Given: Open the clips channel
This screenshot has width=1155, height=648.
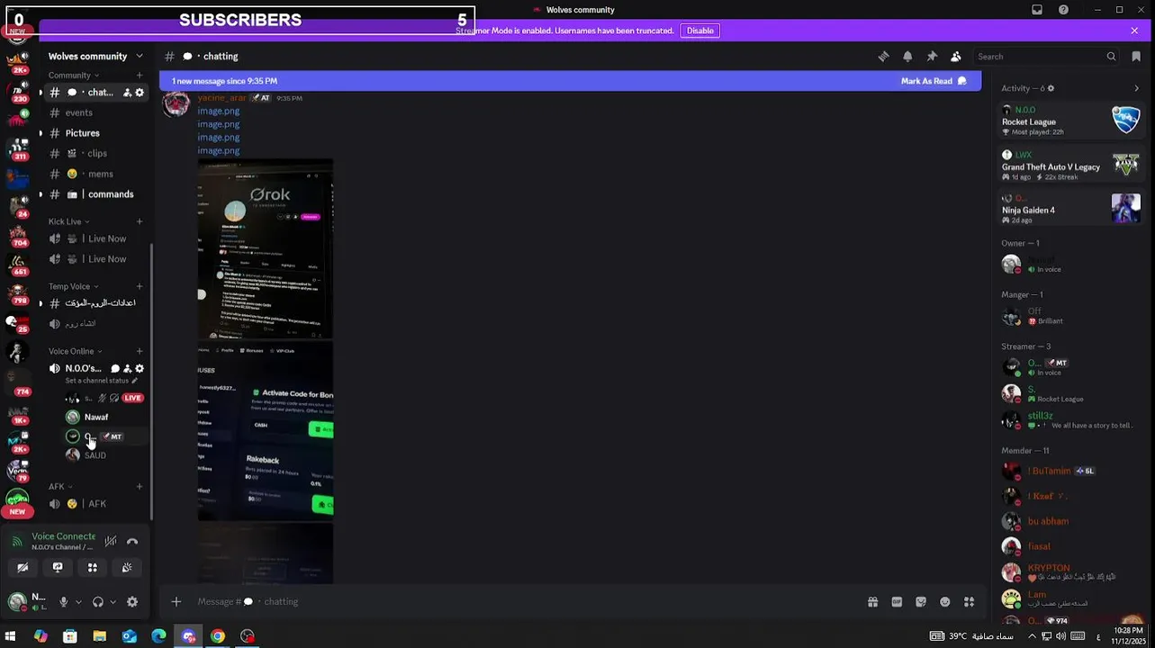Looking at the screenshot, I should click(x=95, y=154).
